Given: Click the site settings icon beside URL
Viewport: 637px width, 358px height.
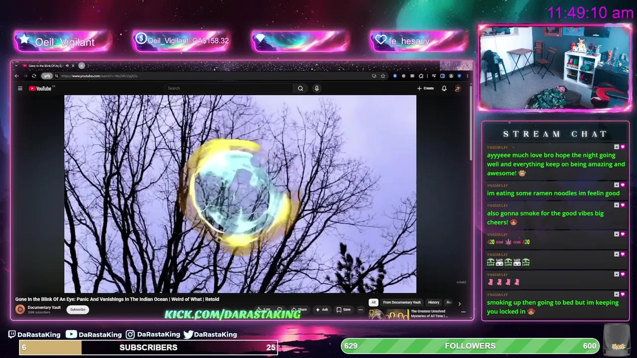Looking at the screenshot, I should (57, 76).
